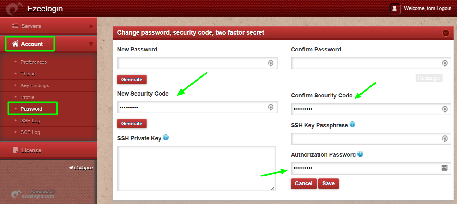Collapse the Account menu section
The height and width of the screenshot is (204, 457).
point(91,44)
